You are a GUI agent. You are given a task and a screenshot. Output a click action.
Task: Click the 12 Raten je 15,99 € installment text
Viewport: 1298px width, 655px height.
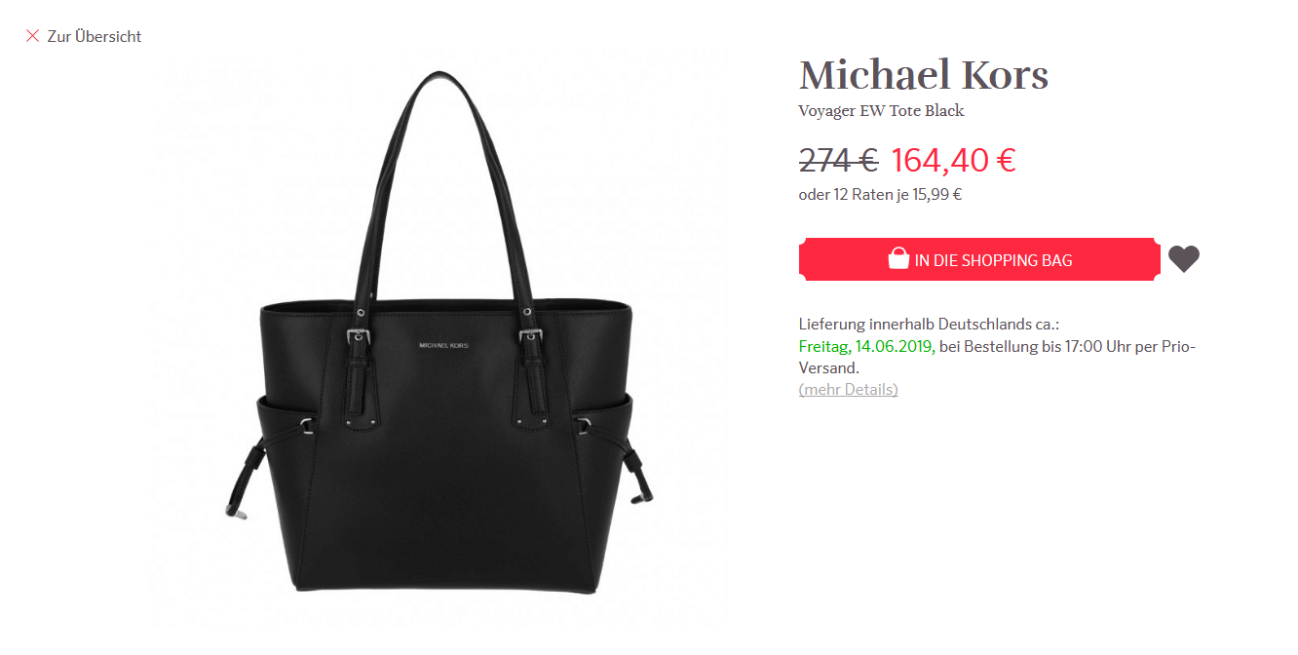click(x=897, y=194)
